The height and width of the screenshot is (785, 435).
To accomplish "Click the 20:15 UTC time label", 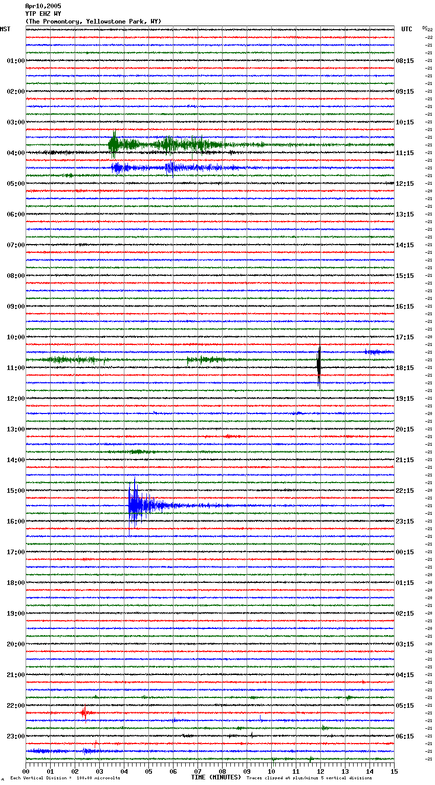I will coord(405,429).
